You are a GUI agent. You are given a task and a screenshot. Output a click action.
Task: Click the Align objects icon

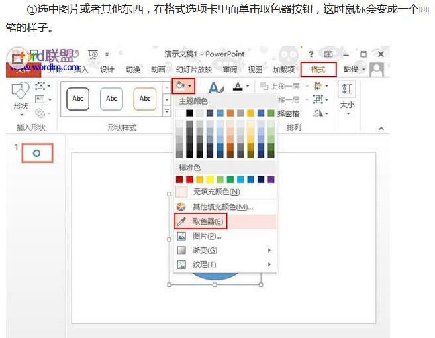(x=318, y=85)
